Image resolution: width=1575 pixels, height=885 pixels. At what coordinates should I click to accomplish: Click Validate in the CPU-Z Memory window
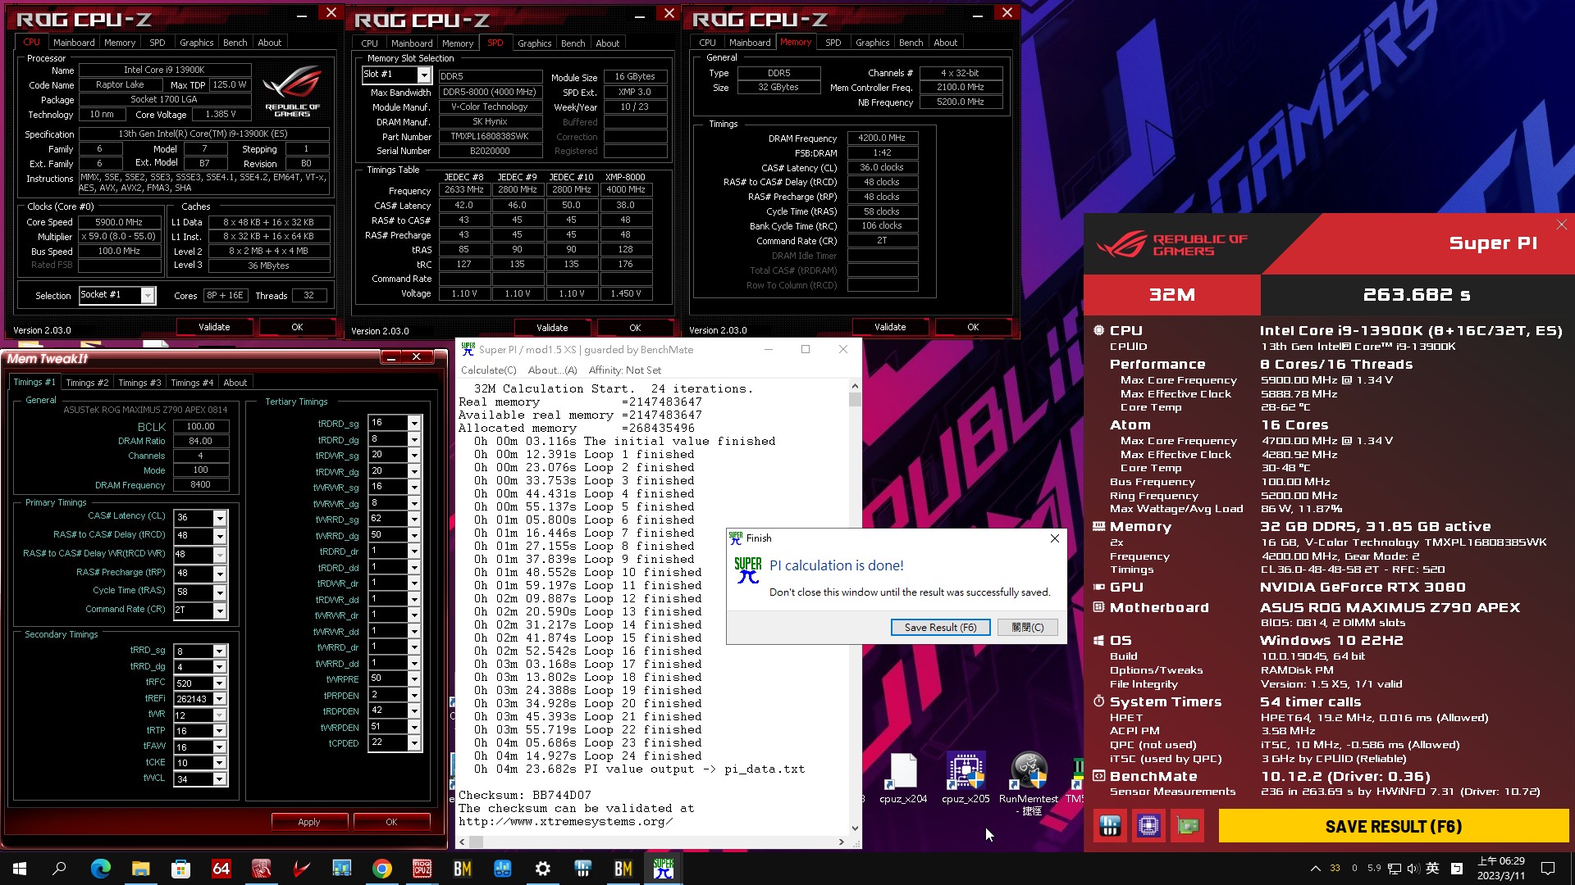(890, 327)
